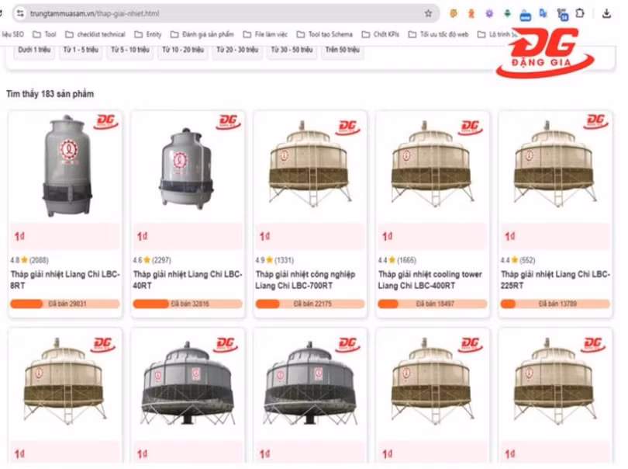Image resolution: width=628 pixels, height=469 pixels.
Task: Click the 4.4 star rating with 1665 reviews
Action: coord(397,260)
